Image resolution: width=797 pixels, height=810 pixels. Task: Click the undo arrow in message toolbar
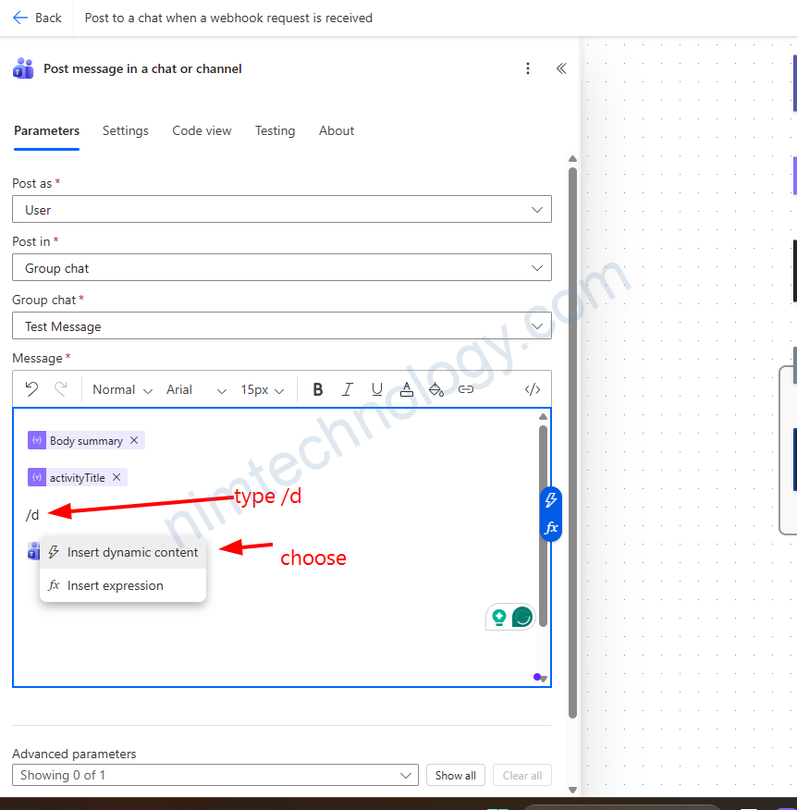pyautogui.click(x=31, y=389)
